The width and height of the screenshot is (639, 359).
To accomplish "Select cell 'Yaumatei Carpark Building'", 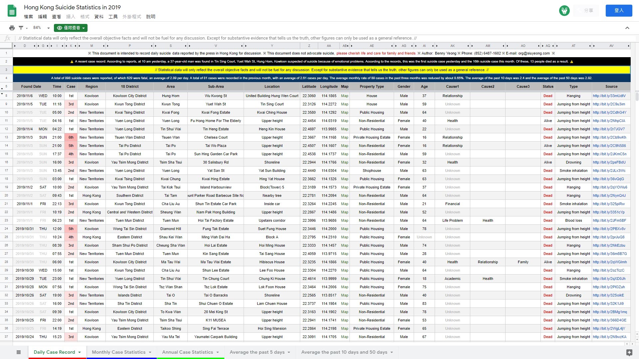I will click(x=216, y=337).
